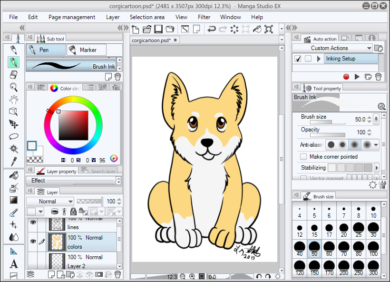
Task: Select the Pen tool in the left toolbar
Action: (x=13, y=62)
